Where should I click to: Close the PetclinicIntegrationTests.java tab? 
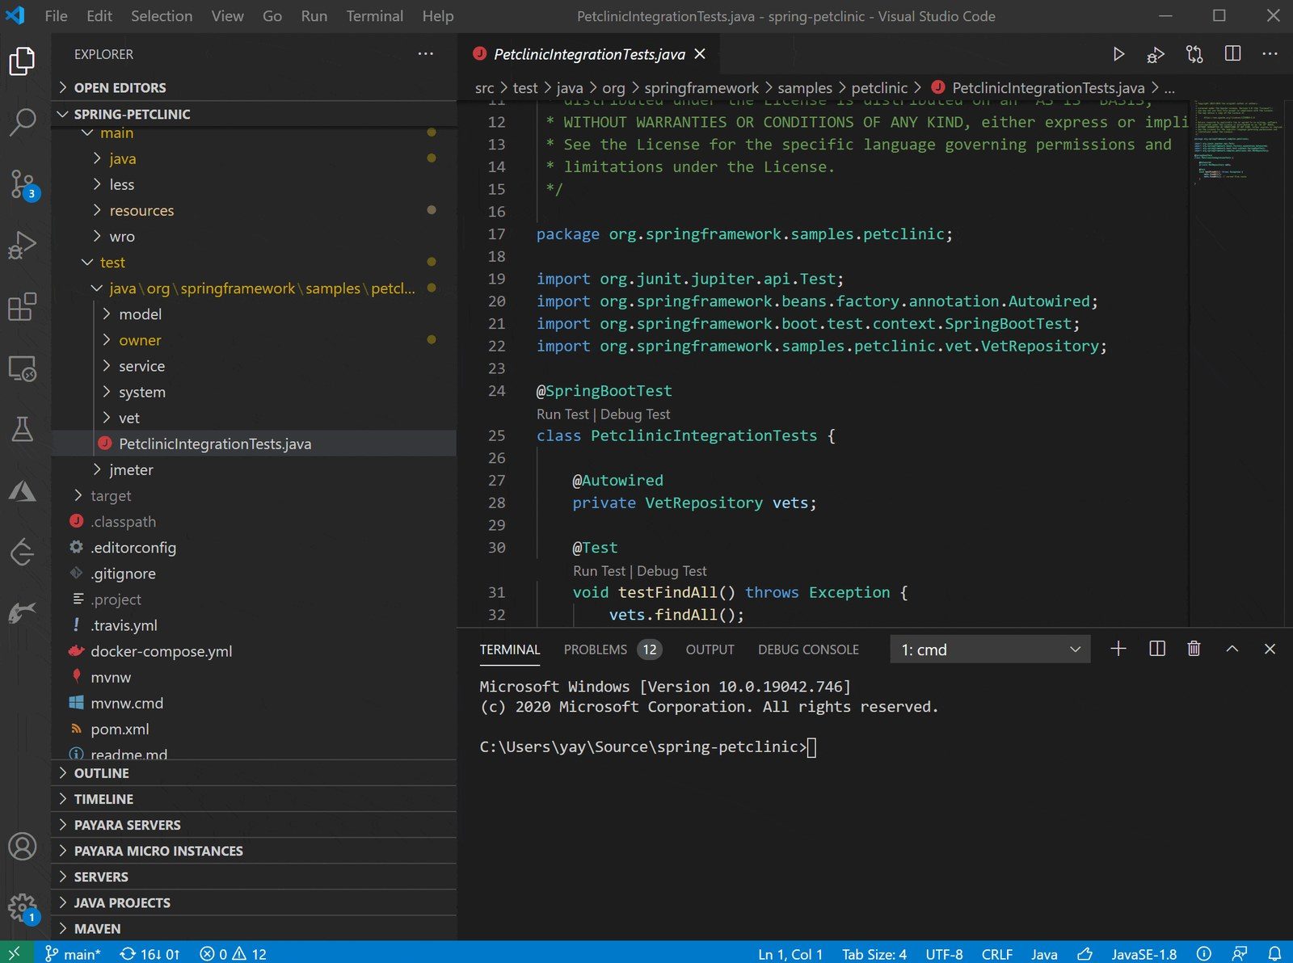coord(700,54)
